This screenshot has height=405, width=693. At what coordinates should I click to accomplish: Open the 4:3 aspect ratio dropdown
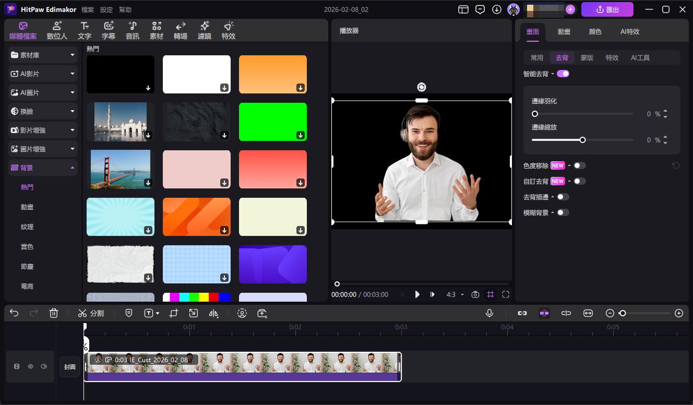pos(453,294)
